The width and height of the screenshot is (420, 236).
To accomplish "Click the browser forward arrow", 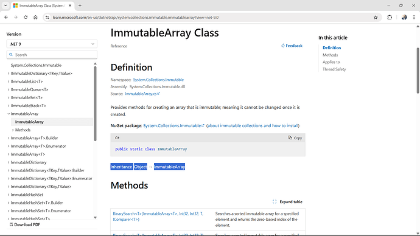I will [x=16, y=18].
